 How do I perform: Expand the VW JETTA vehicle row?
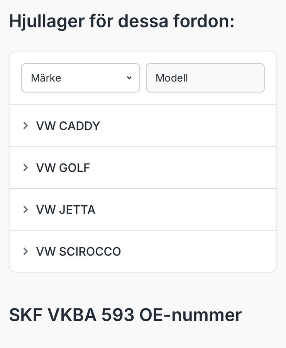tap(143, 210)
